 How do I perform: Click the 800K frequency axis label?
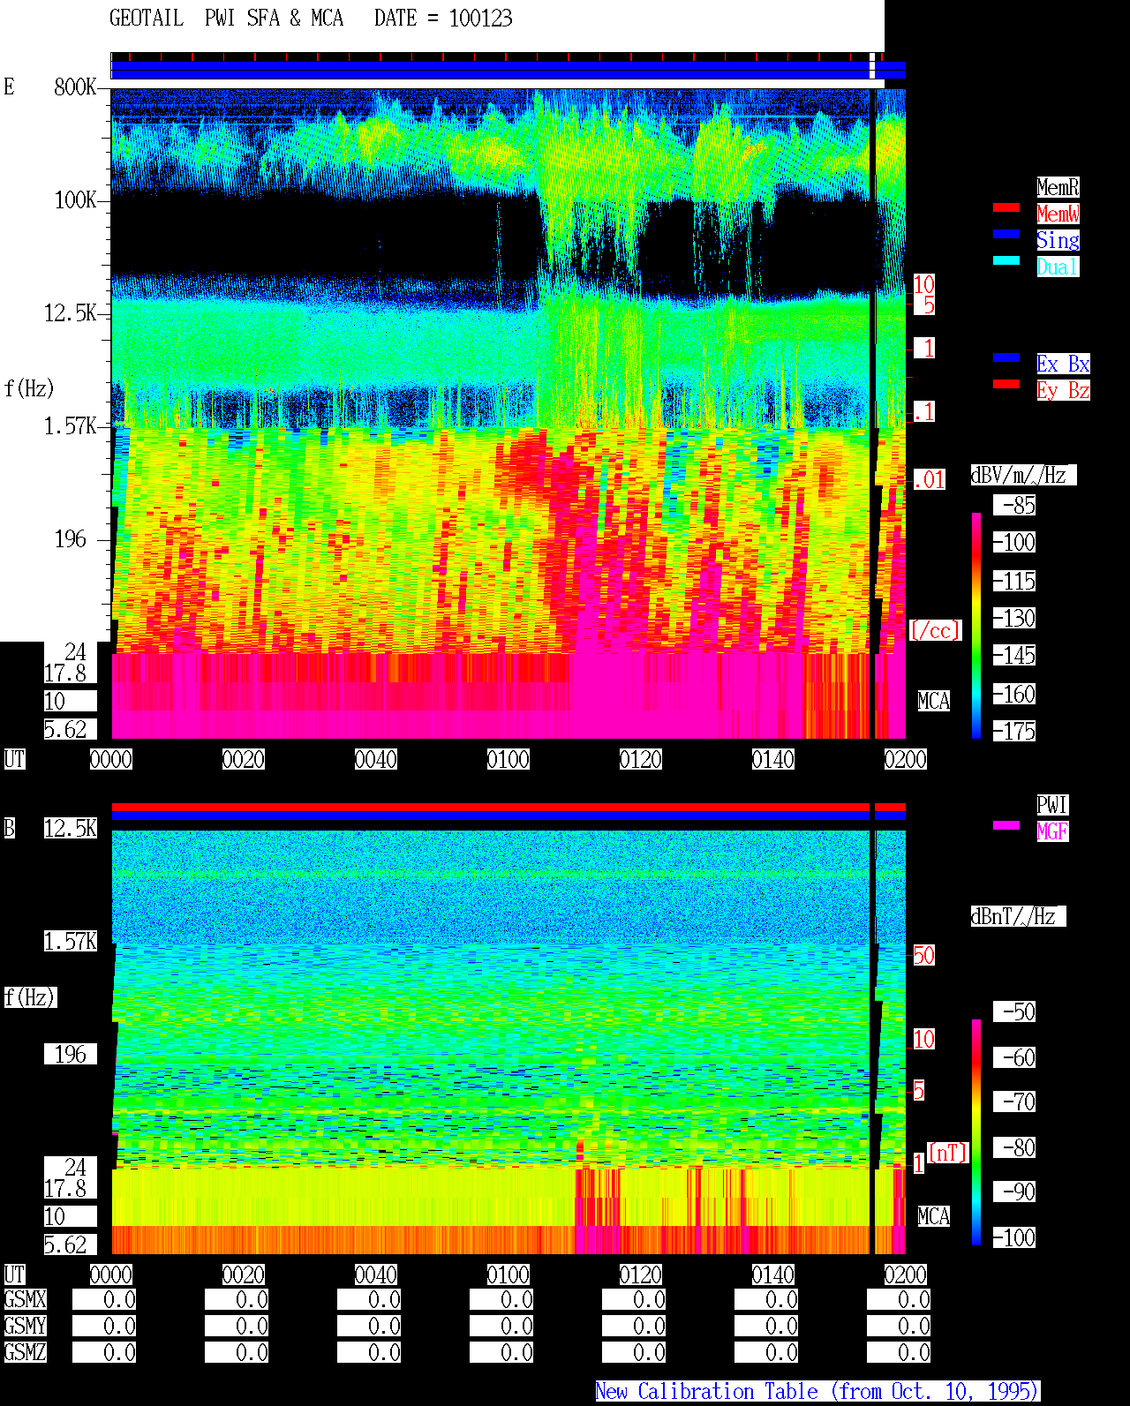[75, 86]
